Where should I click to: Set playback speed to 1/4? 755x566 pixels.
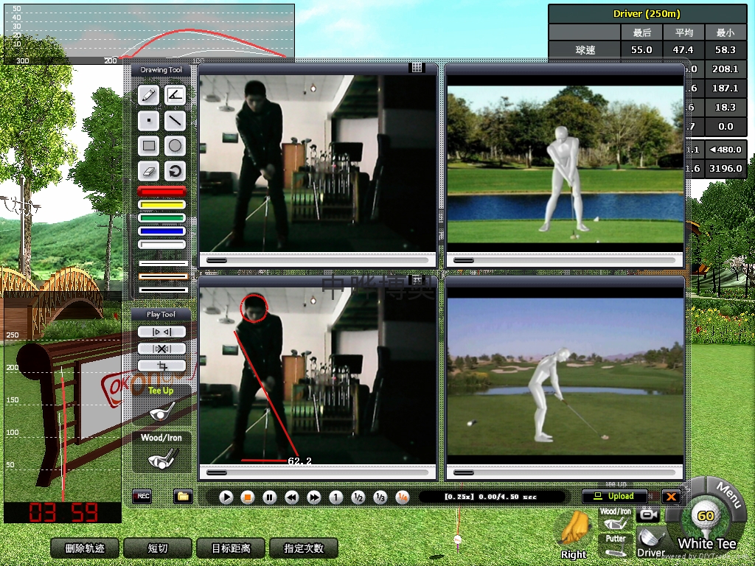(x=403, y=497)
